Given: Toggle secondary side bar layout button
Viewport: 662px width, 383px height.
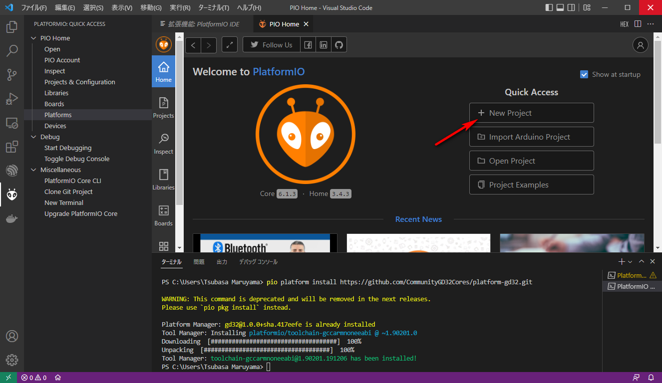Looking at the screenshot, I should [x=571, y=7].
